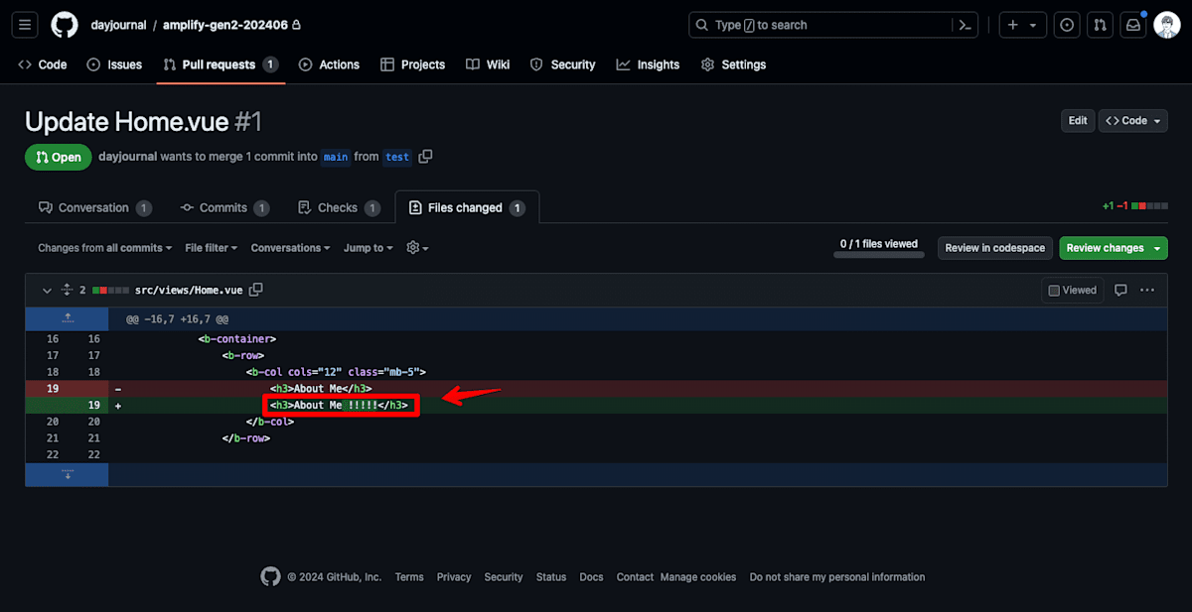Open the user avatar menu
The image size is (1192, 612).
1166,25
